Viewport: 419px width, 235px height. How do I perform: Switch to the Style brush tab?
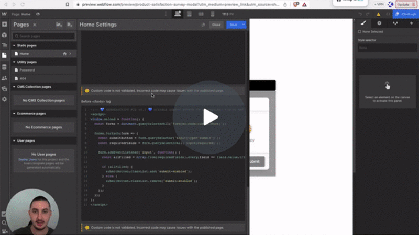[x=363, y=23]
